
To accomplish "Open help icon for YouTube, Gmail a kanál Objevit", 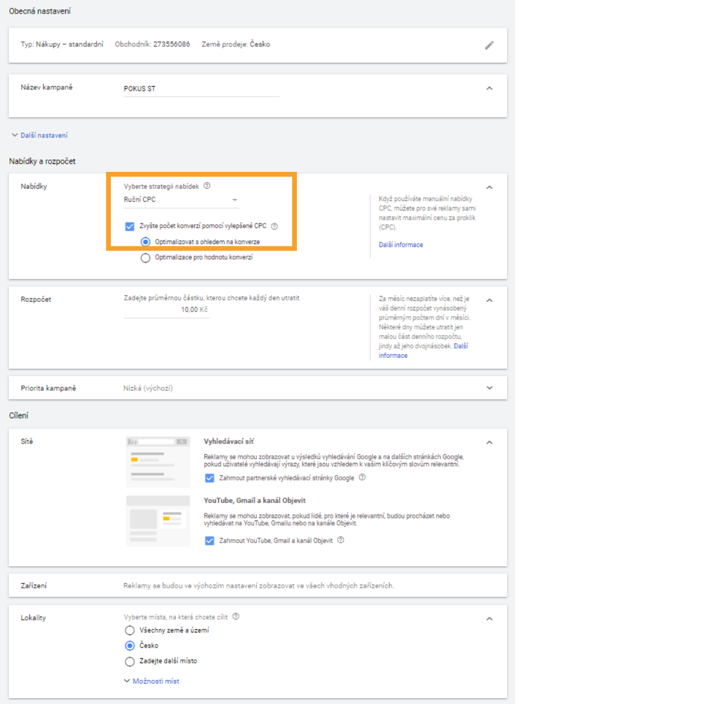I will click(341, 540).
